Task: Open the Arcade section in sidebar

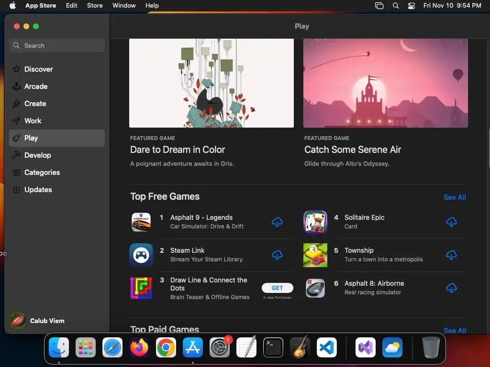Action: coord(57,86)
